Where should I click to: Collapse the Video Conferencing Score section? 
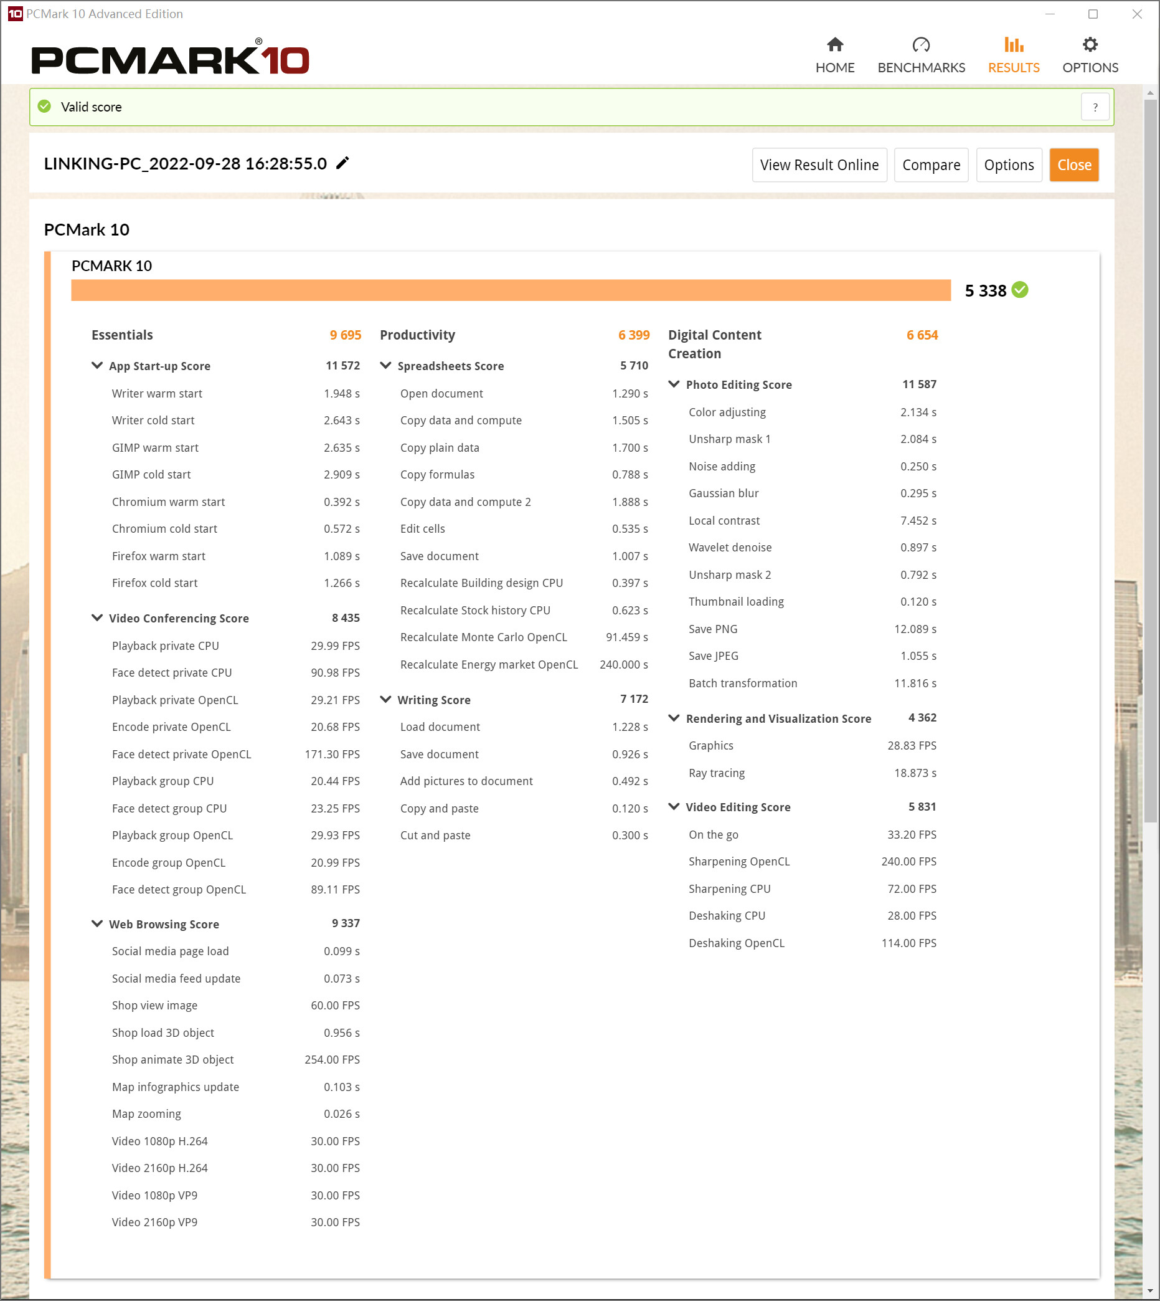coord(98,617)
